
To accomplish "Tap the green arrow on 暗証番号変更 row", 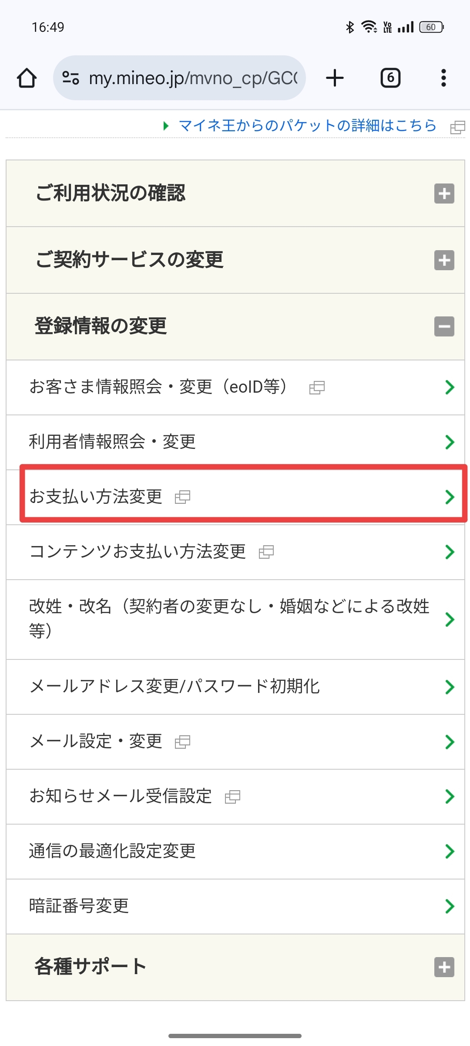I will 450,907.
